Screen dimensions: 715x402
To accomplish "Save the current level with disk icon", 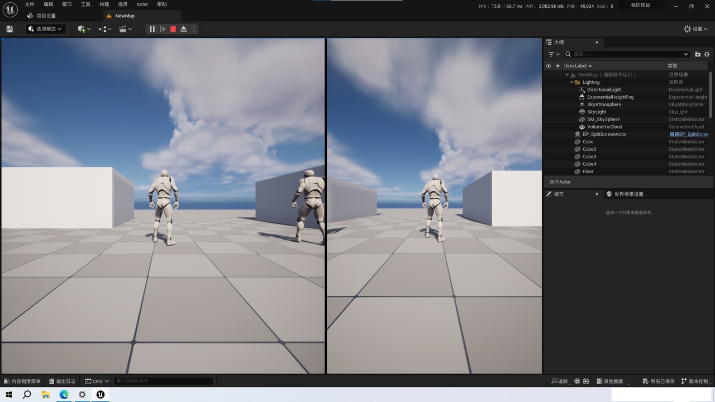I will [9, 29].
